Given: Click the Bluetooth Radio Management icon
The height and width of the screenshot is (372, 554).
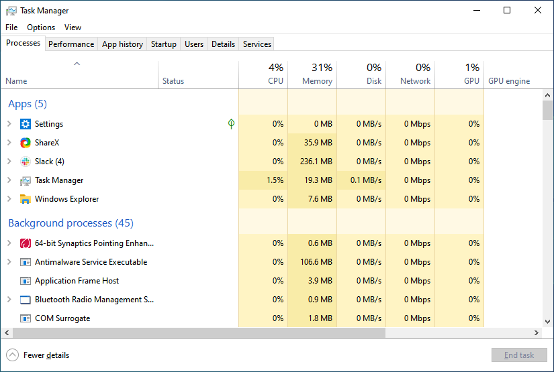Looking at the screenshot, I should pyautogui.click(x=26, y=300).
